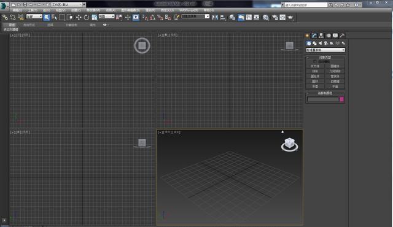Switch to Lights category in Create panel
Screen dimensions: 393x227
(x=320, y=44)
